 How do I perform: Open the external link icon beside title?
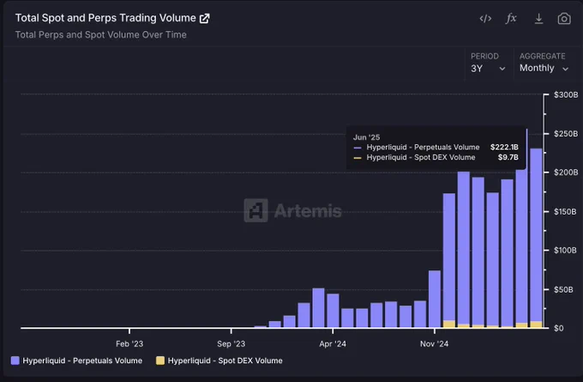point(205,18)
